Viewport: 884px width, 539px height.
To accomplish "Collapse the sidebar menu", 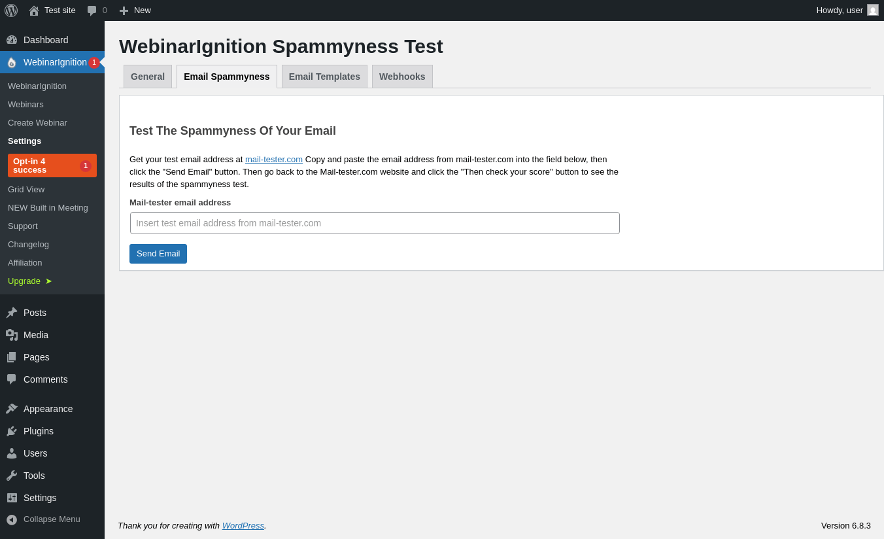I will coord(43,519).
